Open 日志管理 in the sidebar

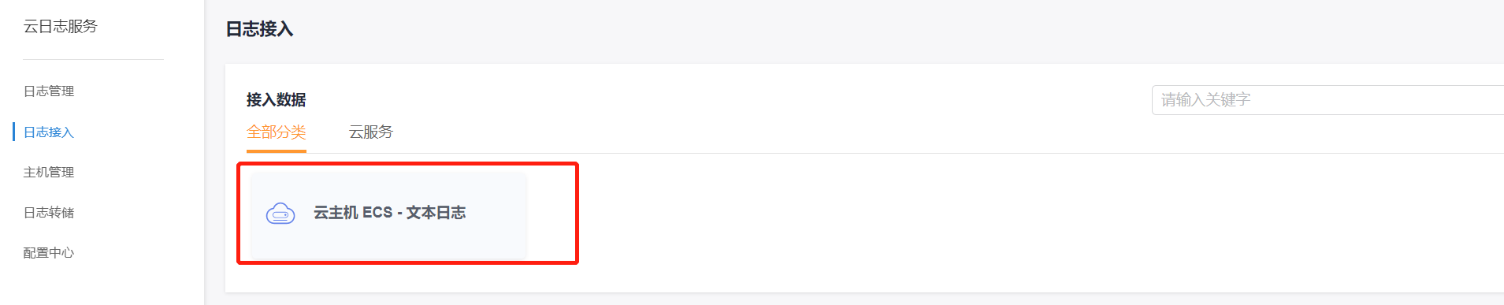(x=49, y=91)
